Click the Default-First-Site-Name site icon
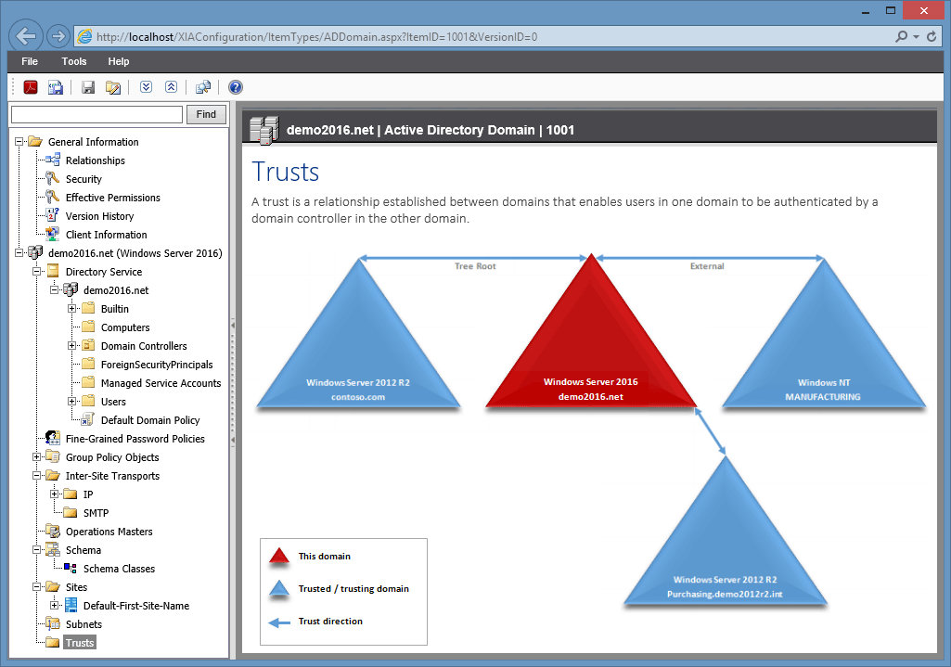Viewport: 951px width, 667px height. [x=71, y=605]
